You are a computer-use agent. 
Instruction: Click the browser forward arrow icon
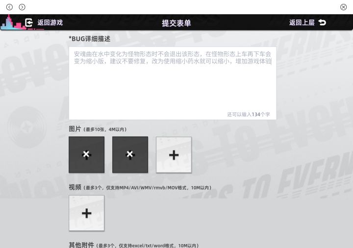coord(22,7)
